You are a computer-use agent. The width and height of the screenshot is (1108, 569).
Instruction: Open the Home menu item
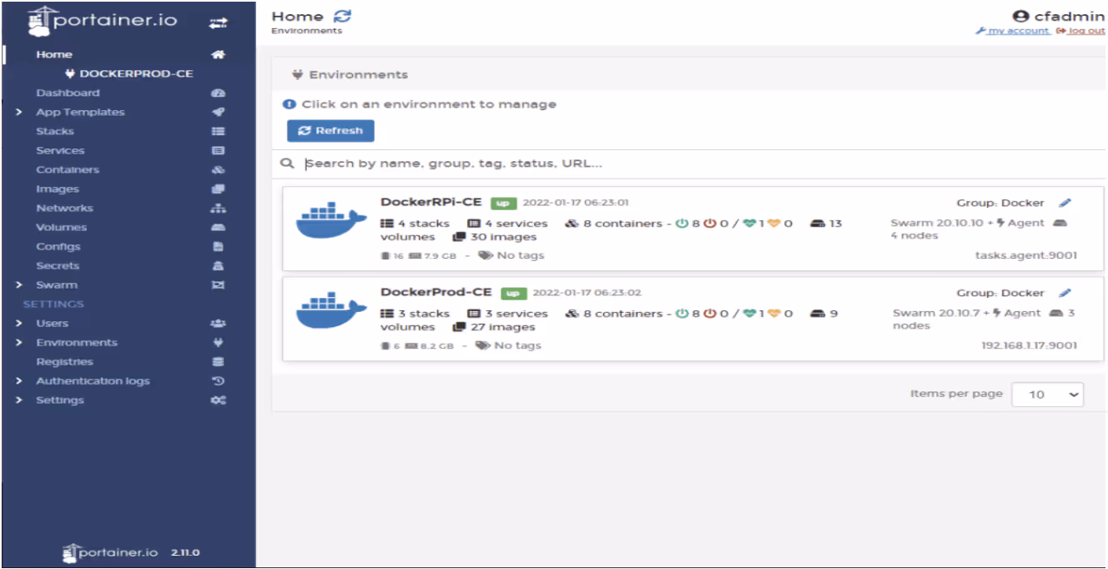click(x=54, y=54)
